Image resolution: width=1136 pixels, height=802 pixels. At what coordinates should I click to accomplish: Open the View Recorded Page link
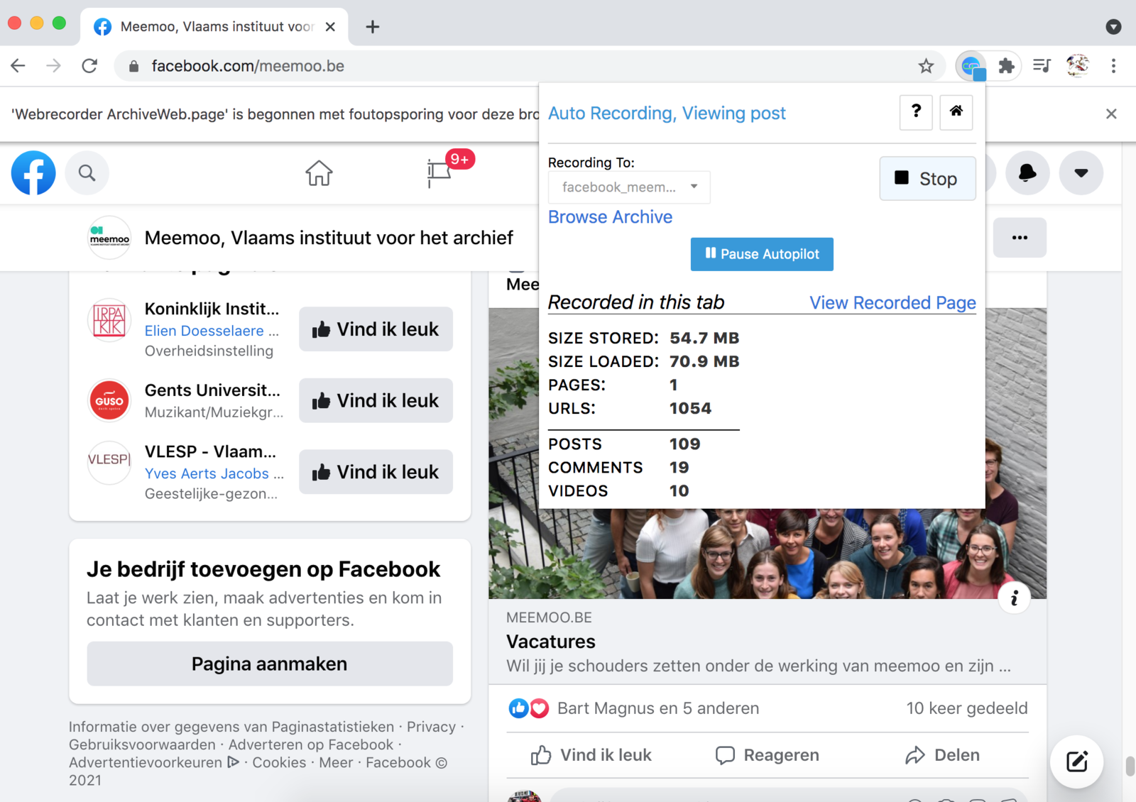(892, 303)
